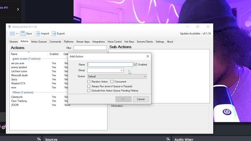Select the 'are you sure' action
The width and height of the screenshot is (251, 141).
pos(18,63)
